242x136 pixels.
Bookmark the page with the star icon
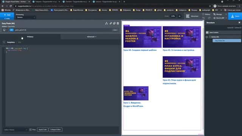210,6
